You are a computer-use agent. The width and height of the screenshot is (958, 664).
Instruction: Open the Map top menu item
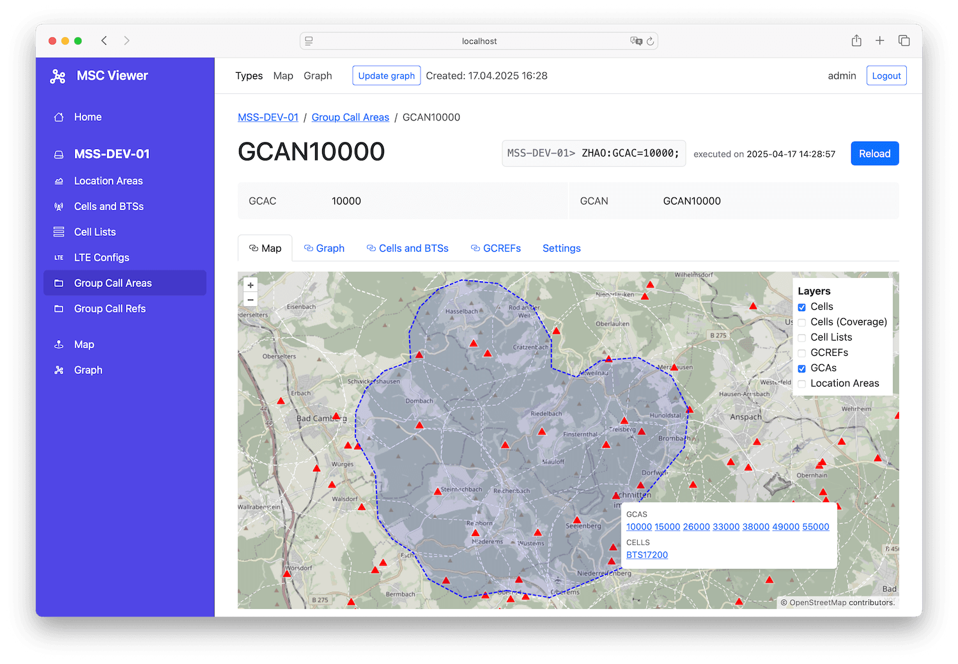(x=283, y=75)
